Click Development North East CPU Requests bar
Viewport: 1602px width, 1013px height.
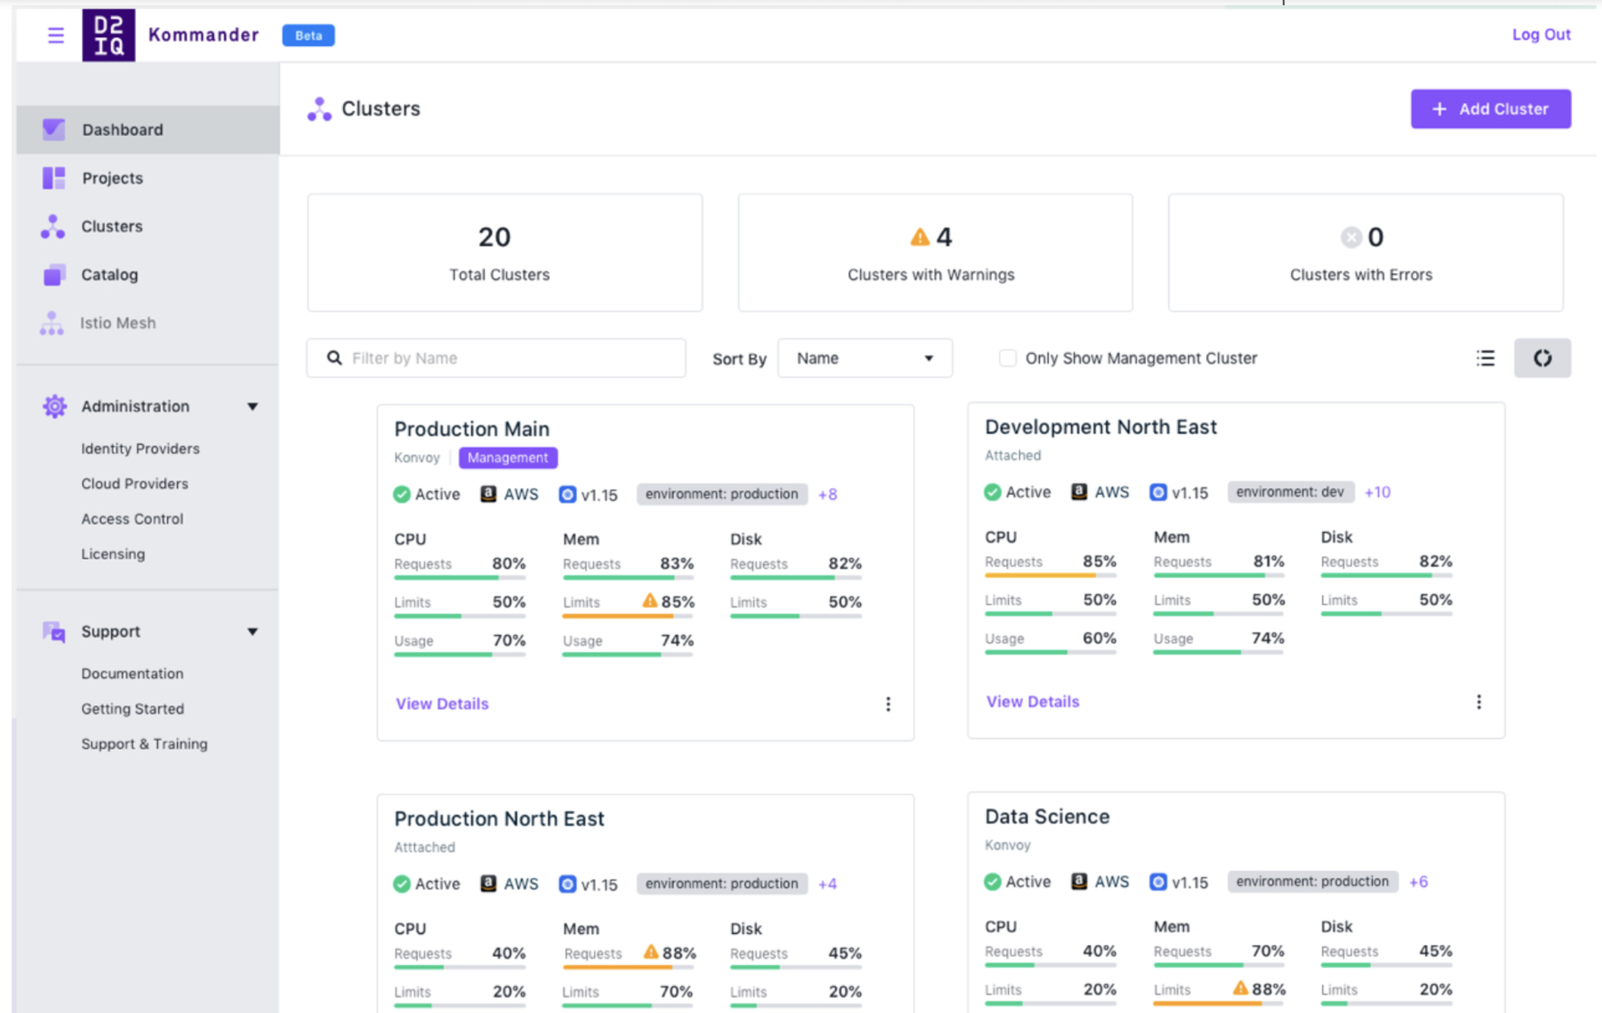pyautogui.click(x=1050, y=576)
